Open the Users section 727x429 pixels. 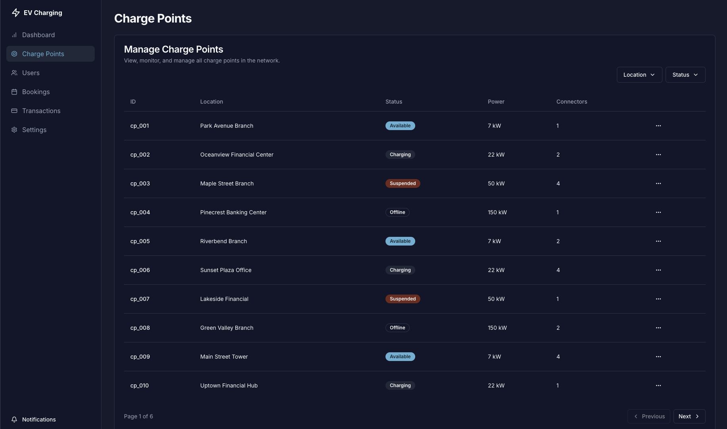(x=31, y=73)
